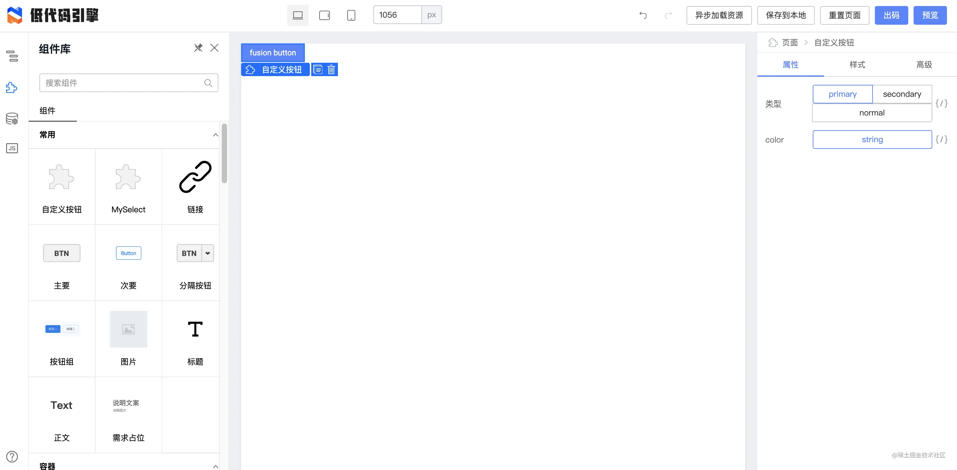Select secondary button type option
957x470 pixels.
tap(902, 94)
